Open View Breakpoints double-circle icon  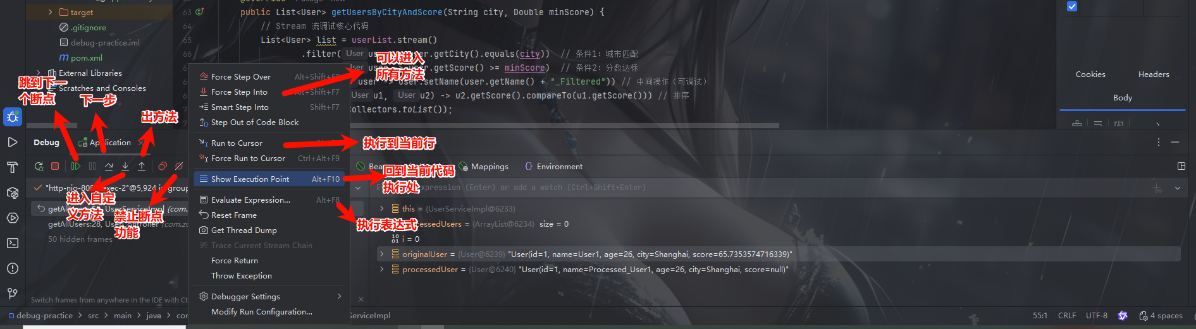[x=163, y=166]
